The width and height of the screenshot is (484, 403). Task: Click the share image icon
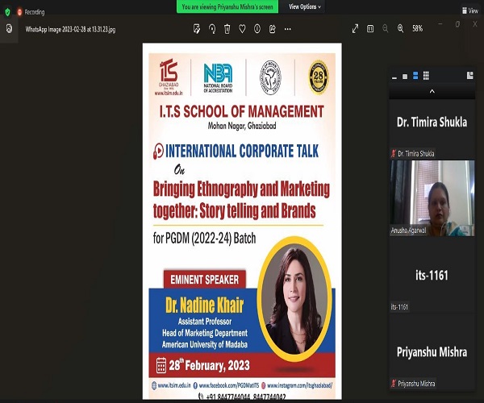click(x=273, y=29)
